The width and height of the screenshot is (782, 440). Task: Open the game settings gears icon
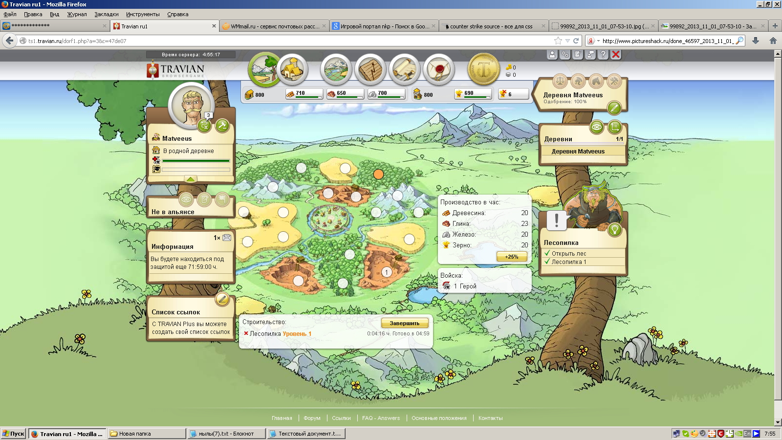pyautogui.click(x=565, y=55)
